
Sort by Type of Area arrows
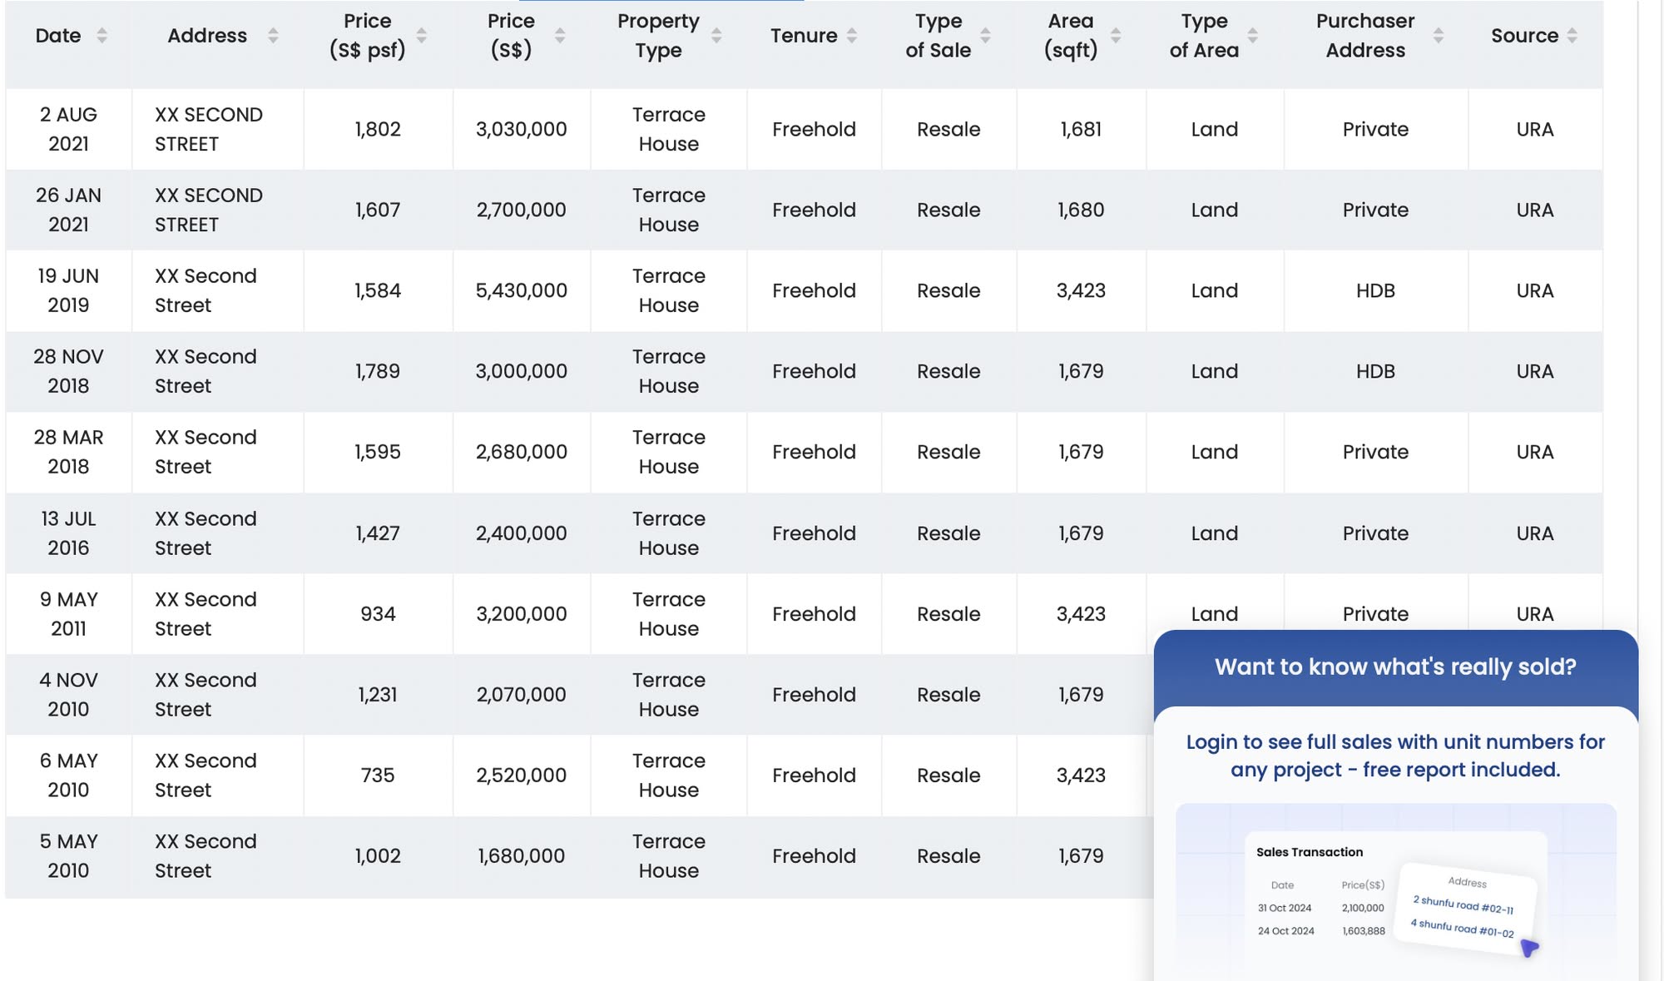(1253, 36)
